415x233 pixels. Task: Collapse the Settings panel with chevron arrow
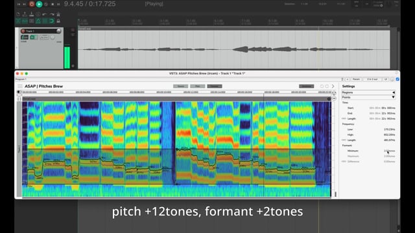pyautogui.click(x=333, y=86)
